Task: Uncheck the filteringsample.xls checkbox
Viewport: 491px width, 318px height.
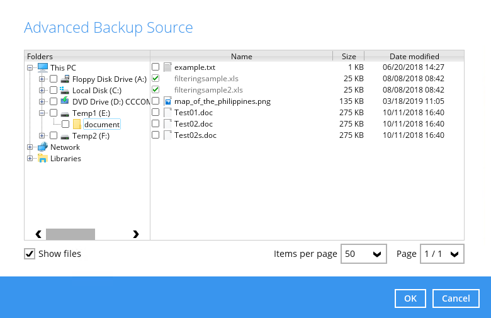Action: point(155,78)
